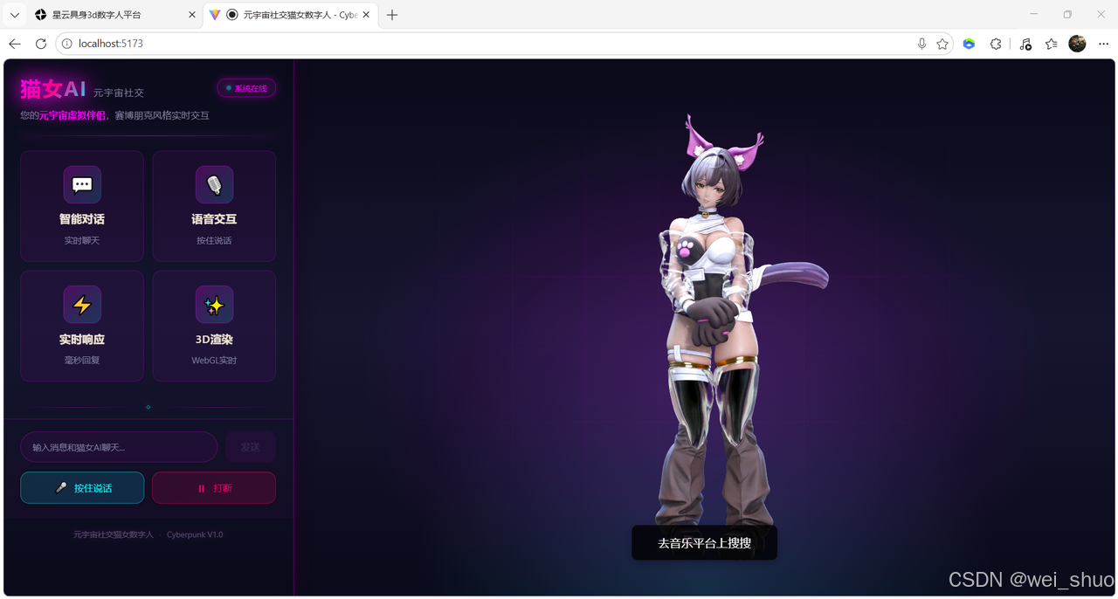Click the 打断 interrupt button

tap(214, 488)
